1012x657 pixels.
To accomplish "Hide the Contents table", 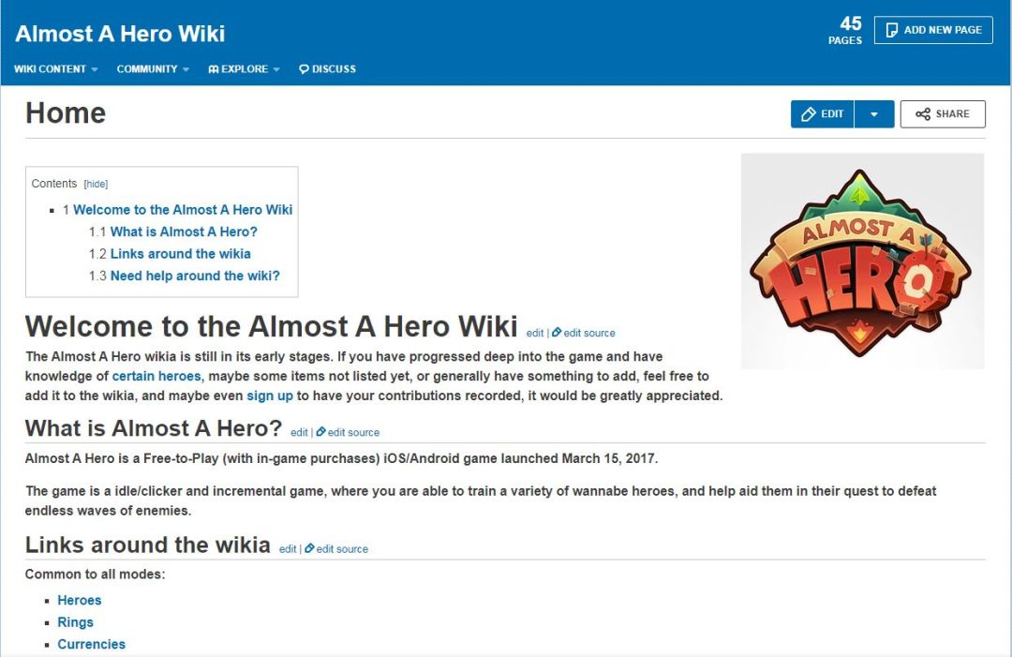I will point(96,184).
